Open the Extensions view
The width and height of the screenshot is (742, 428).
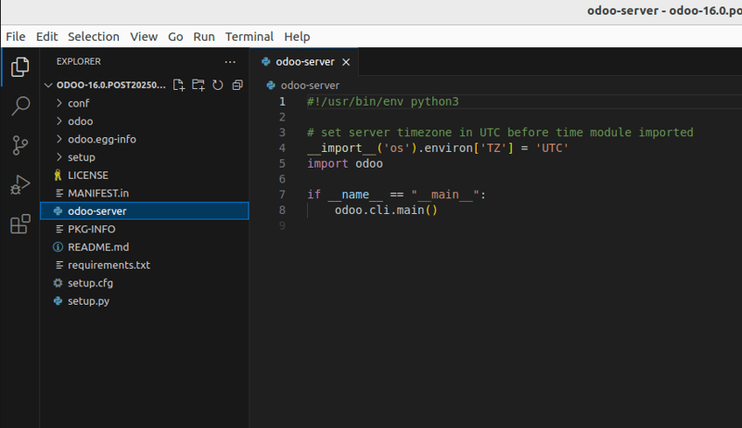[x=19, y=224]
